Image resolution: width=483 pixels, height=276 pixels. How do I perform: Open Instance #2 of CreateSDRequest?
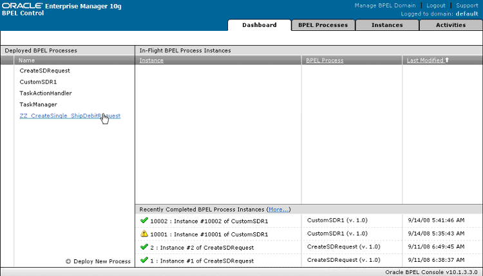[x=202, y=248]
